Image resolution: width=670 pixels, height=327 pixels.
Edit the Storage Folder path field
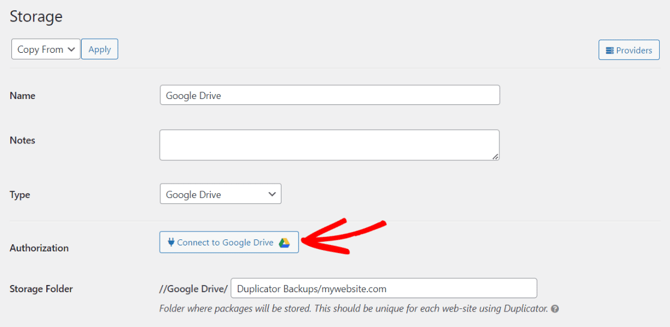tap(384, 289)
